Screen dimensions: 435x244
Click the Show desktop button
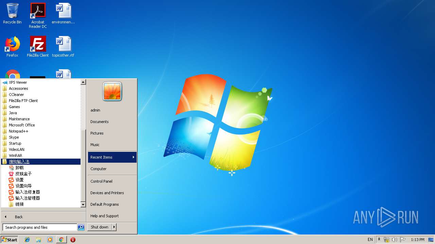pyautogui.click(x=431, y=240)
